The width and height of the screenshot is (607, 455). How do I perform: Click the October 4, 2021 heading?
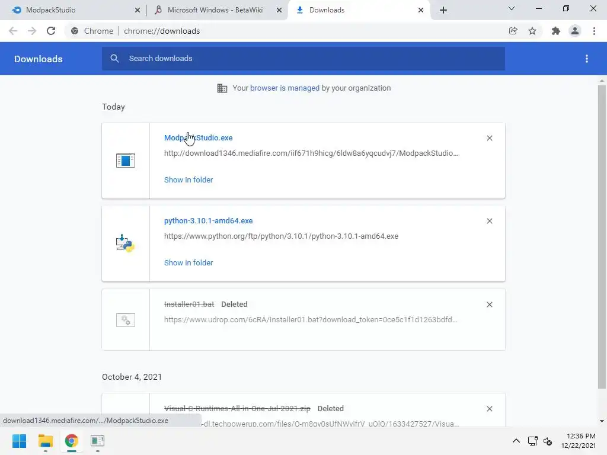point(132,377)
